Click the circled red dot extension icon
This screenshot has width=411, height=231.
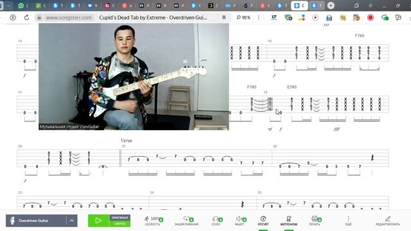[315, 17]
